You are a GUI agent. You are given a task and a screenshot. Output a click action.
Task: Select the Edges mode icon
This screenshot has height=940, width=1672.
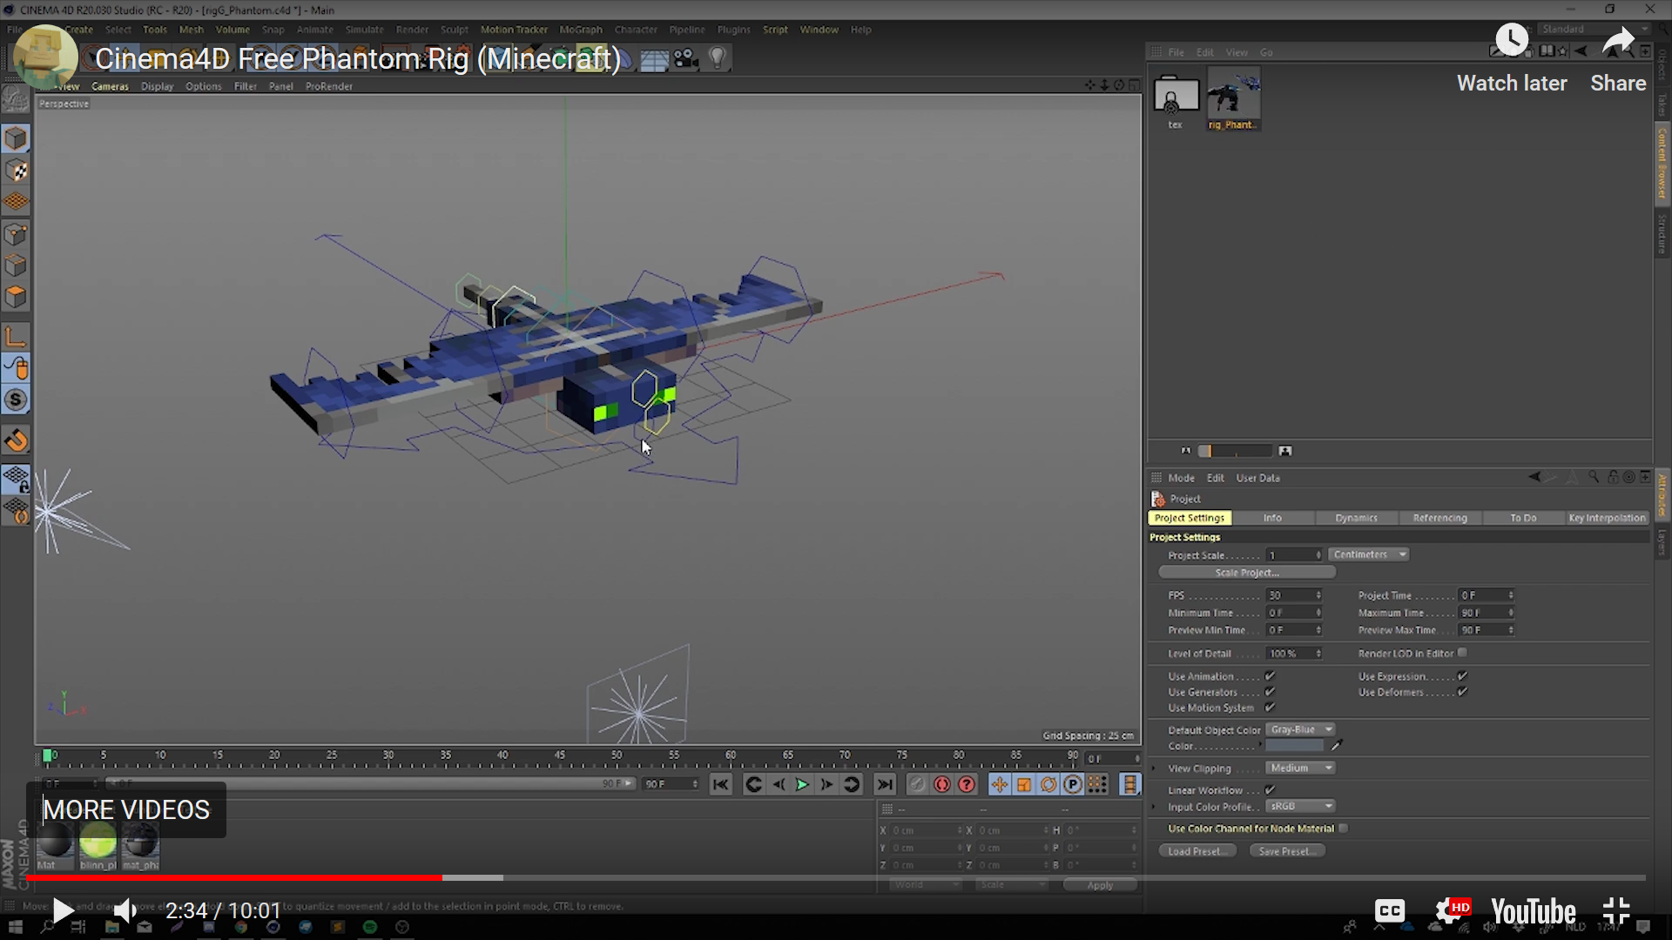(16, 265)
